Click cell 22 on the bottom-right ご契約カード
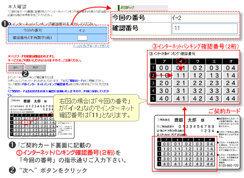Viewport: 244px width, 178px height. pos(188,154)
